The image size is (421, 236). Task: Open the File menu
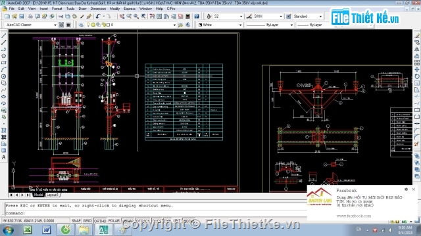click(x=12, y=9)
